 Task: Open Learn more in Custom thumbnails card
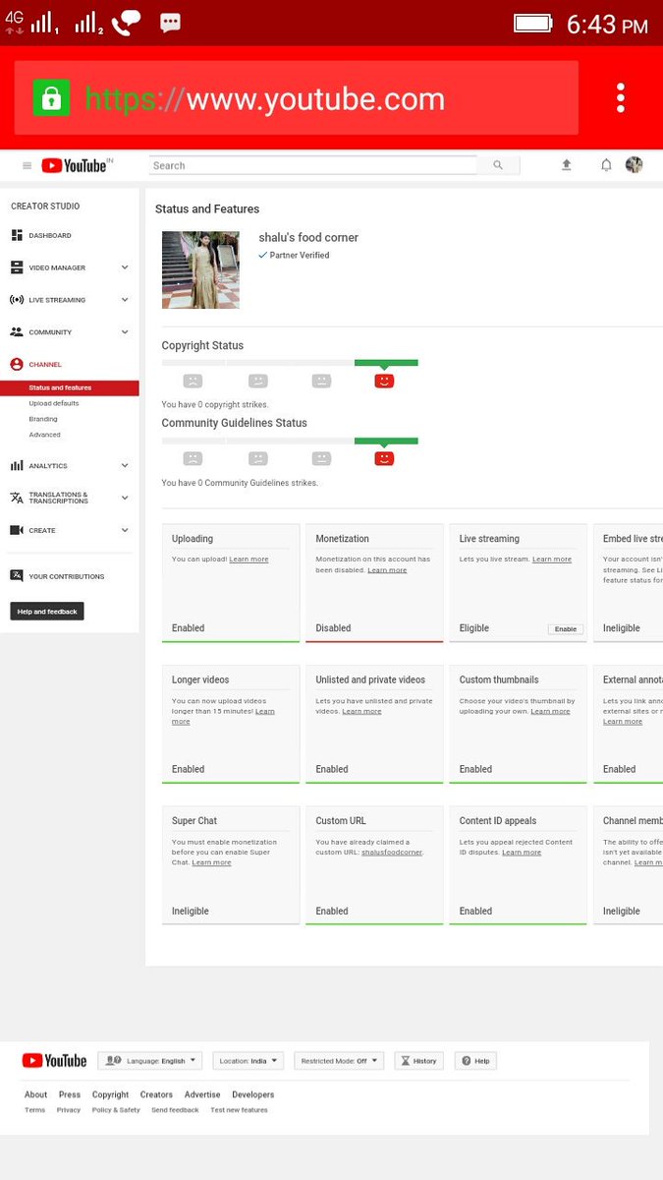(550, 712)
